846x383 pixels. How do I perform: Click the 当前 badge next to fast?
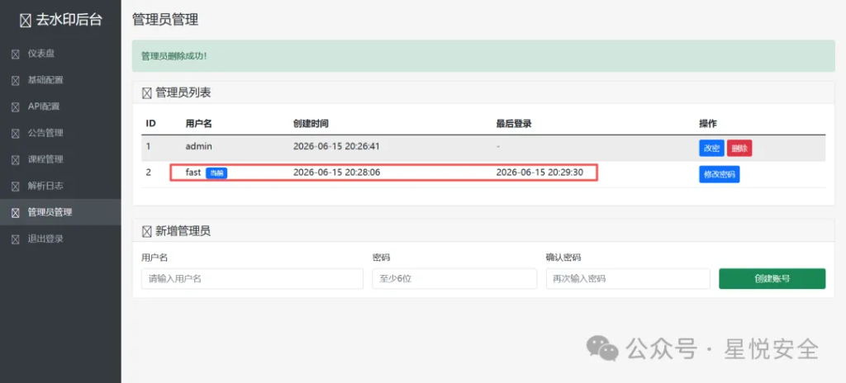pyautogui.click(x=216, y=173)
